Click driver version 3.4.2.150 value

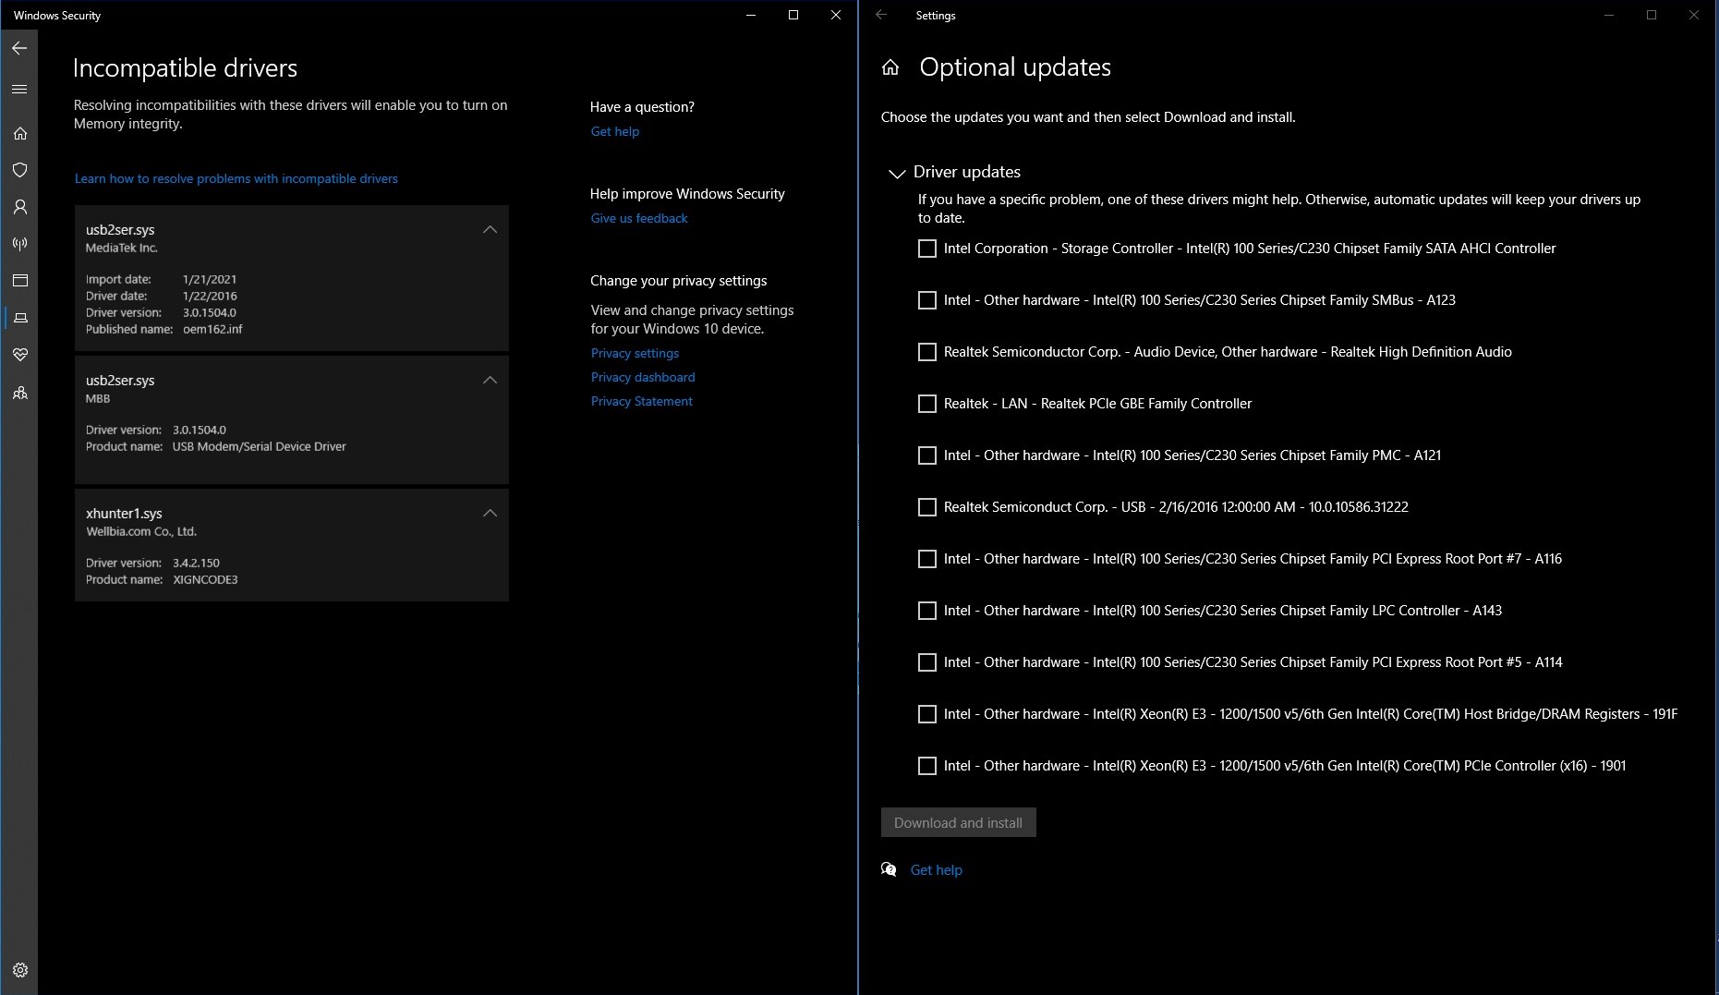[196, 563]
